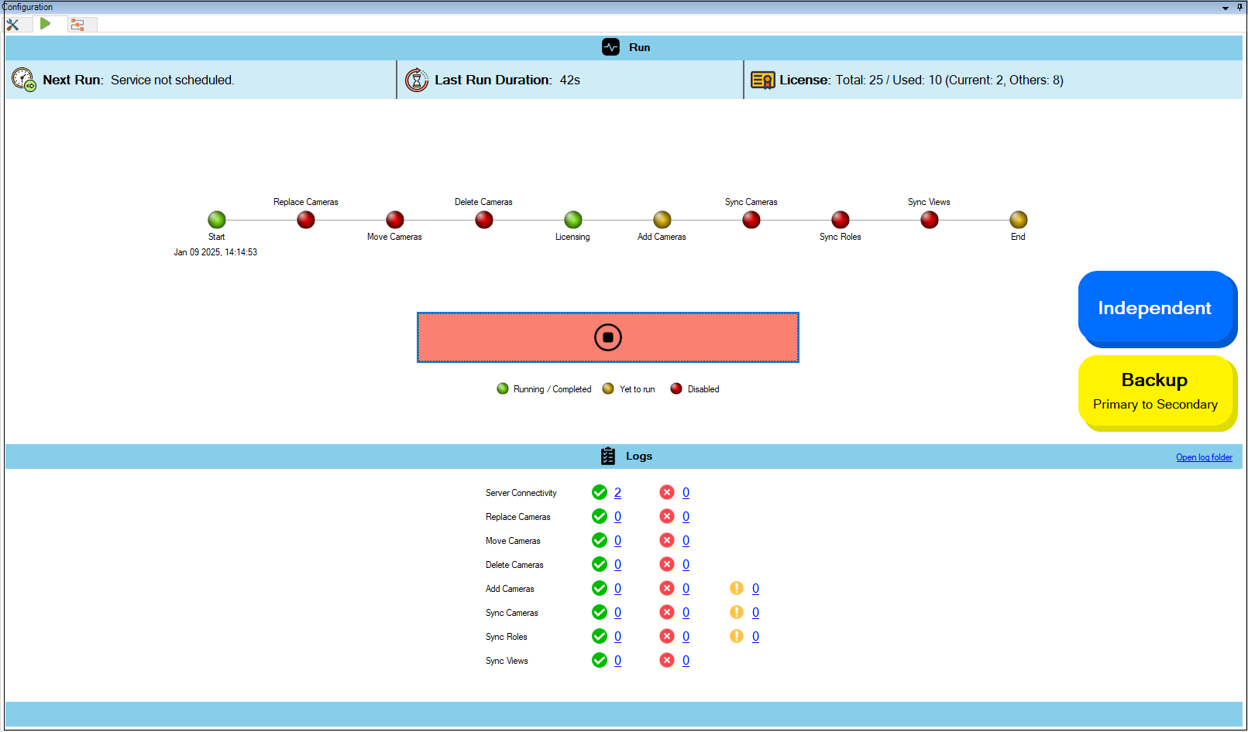The image size is (1248, 732).
Task: Select Backup Primary to Secondary mode
Action: coord(1155,392)
